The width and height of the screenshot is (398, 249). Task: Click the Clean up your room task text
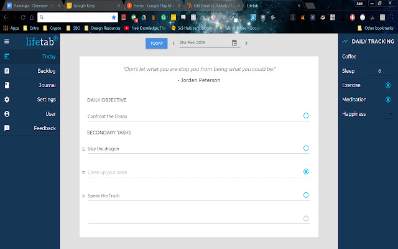pos(107,172)
